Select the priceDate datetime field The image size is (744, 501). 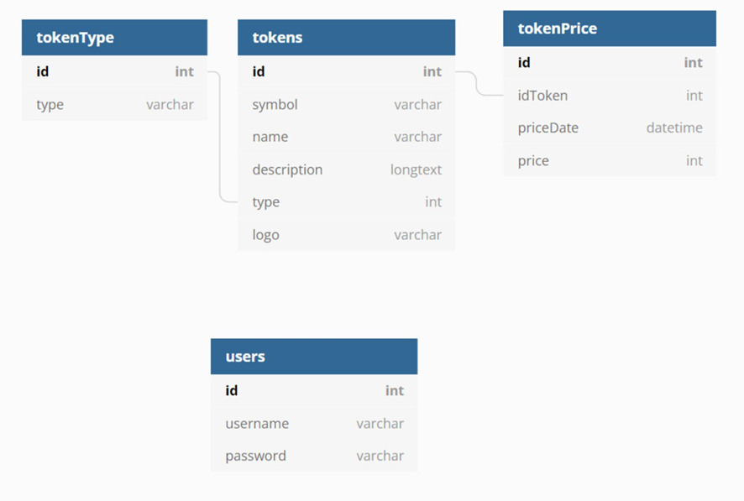[610, 128]
